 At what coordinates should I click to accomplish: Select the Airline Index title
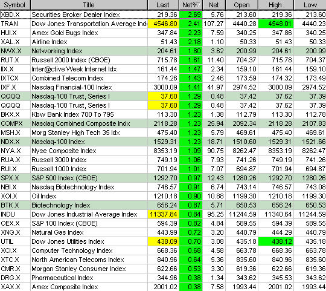point(50,42)
